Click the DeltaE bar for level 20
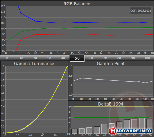Image resolution: width=154 pixels, height=137 pixels. click(x=89, y=130)
